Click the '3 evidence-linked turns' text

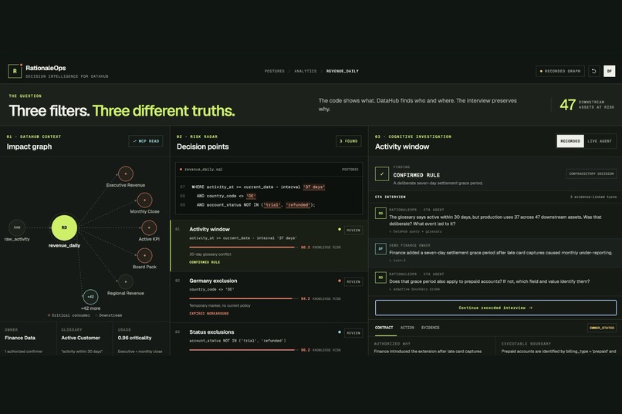(x=593, y=197)
